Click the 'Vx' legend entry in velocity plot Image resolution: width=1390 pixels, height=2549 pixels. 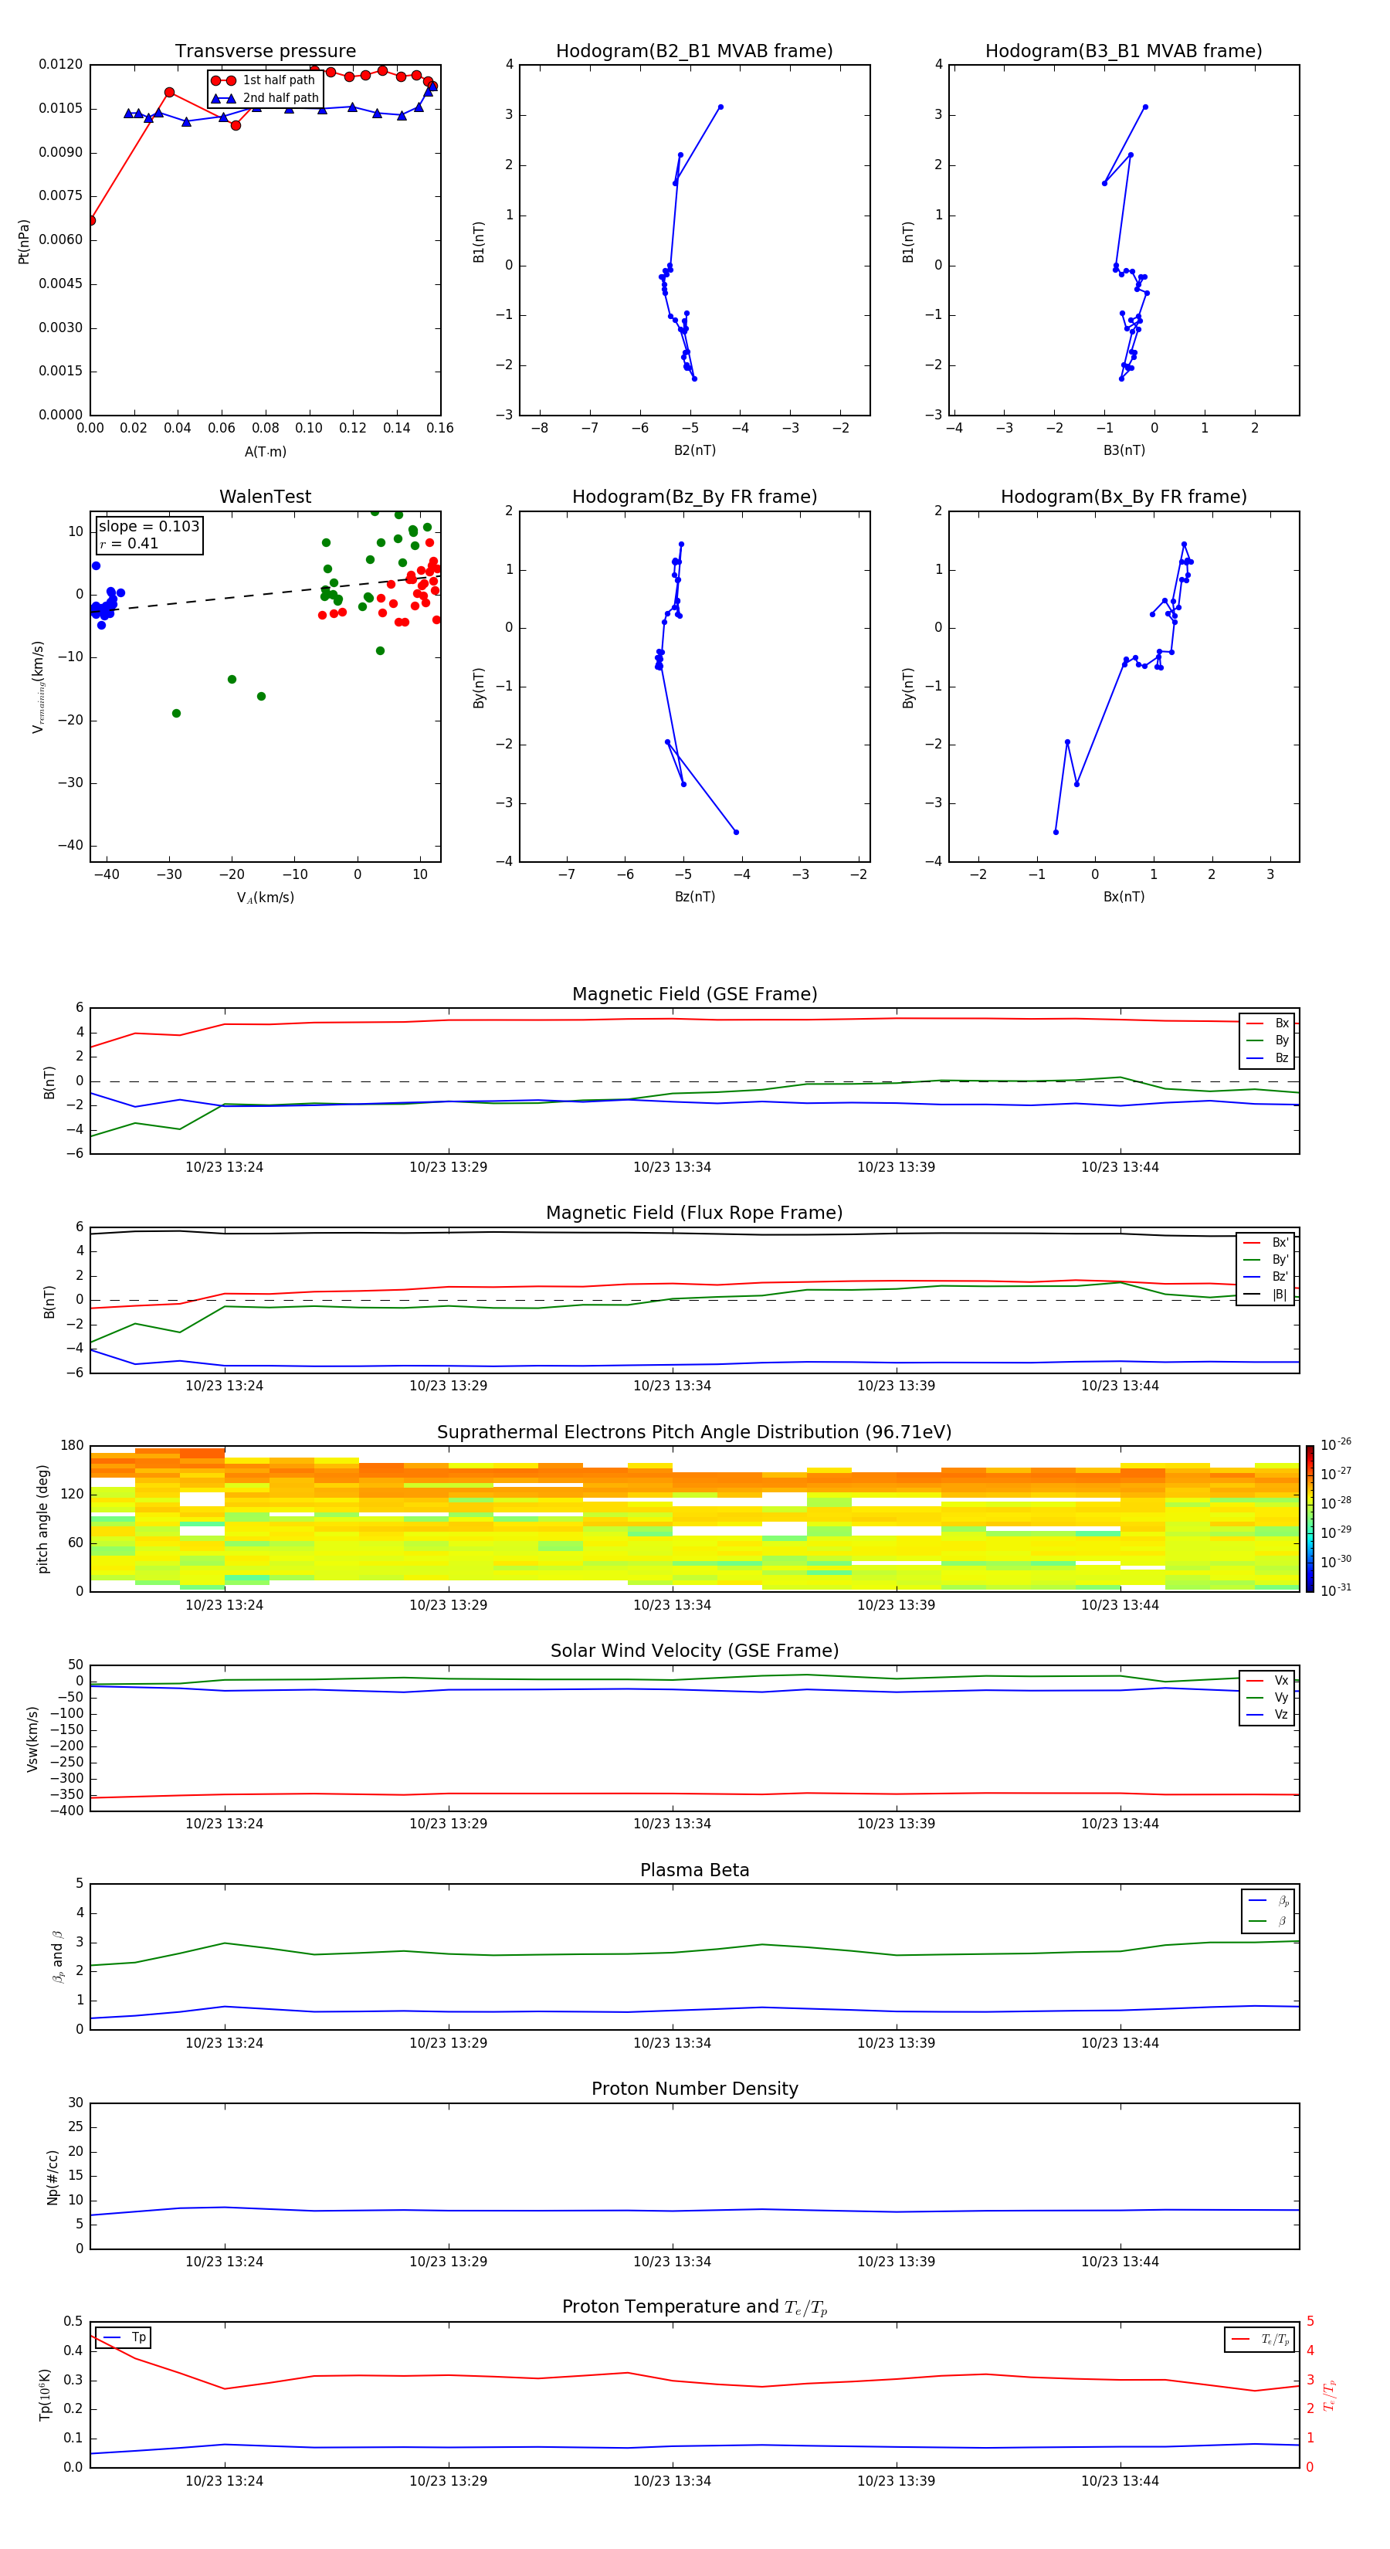(1267, 1680)
